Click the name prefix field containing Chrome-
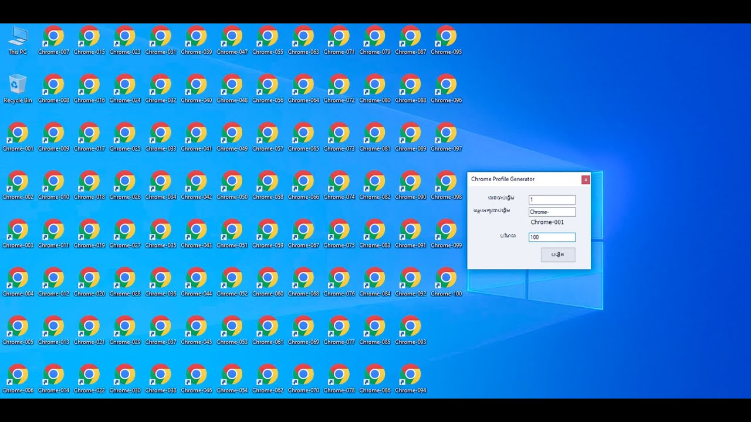The image size is (751, 422). (552, 212)
